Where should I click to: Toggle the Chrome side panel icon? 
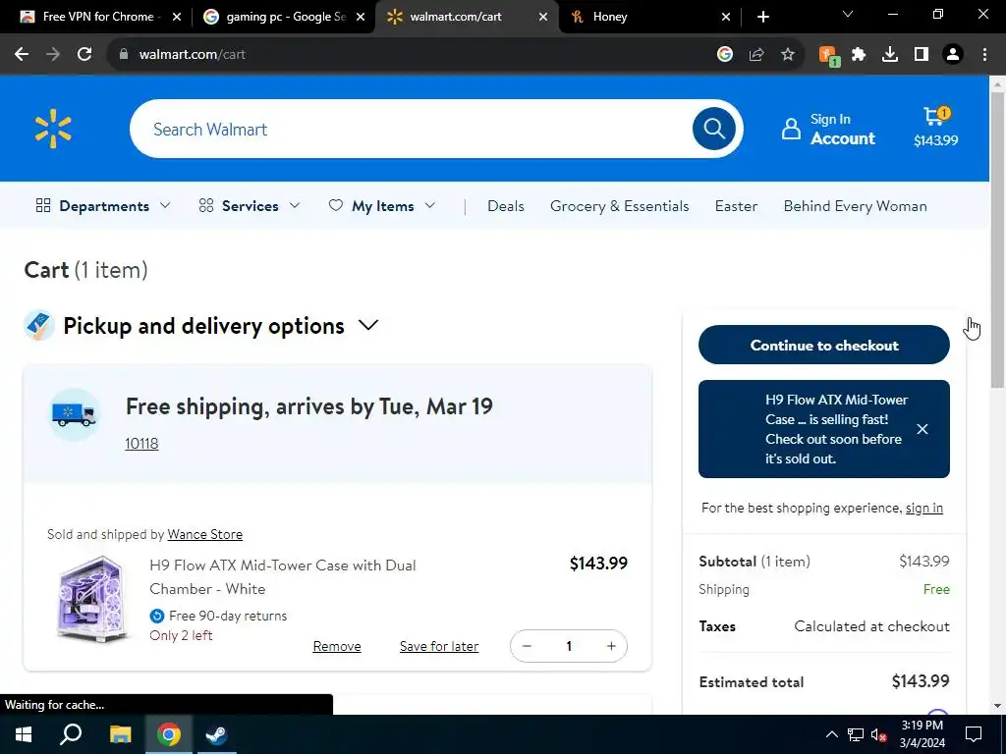pyautogui.click(x=922, y=55)
